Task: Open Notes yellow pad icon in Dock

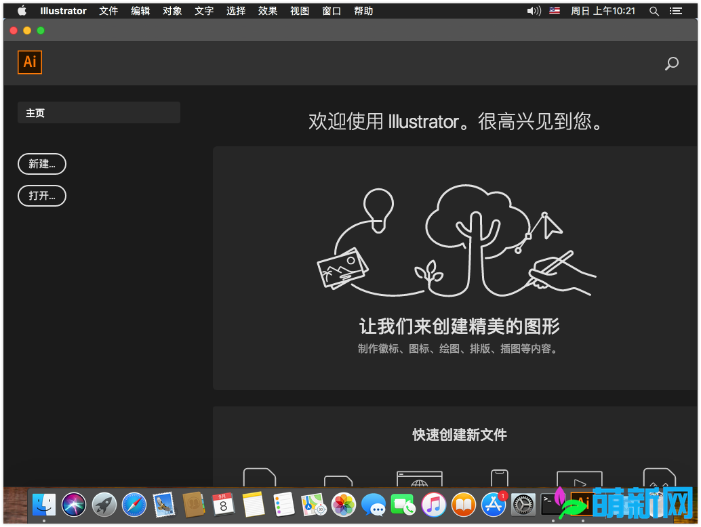Action: pos(254,505)
